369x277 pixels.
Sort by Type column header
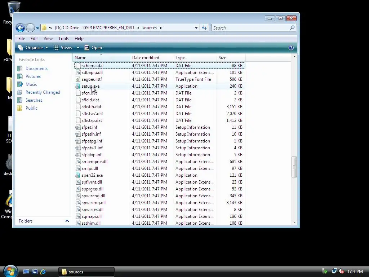point(195,58)
